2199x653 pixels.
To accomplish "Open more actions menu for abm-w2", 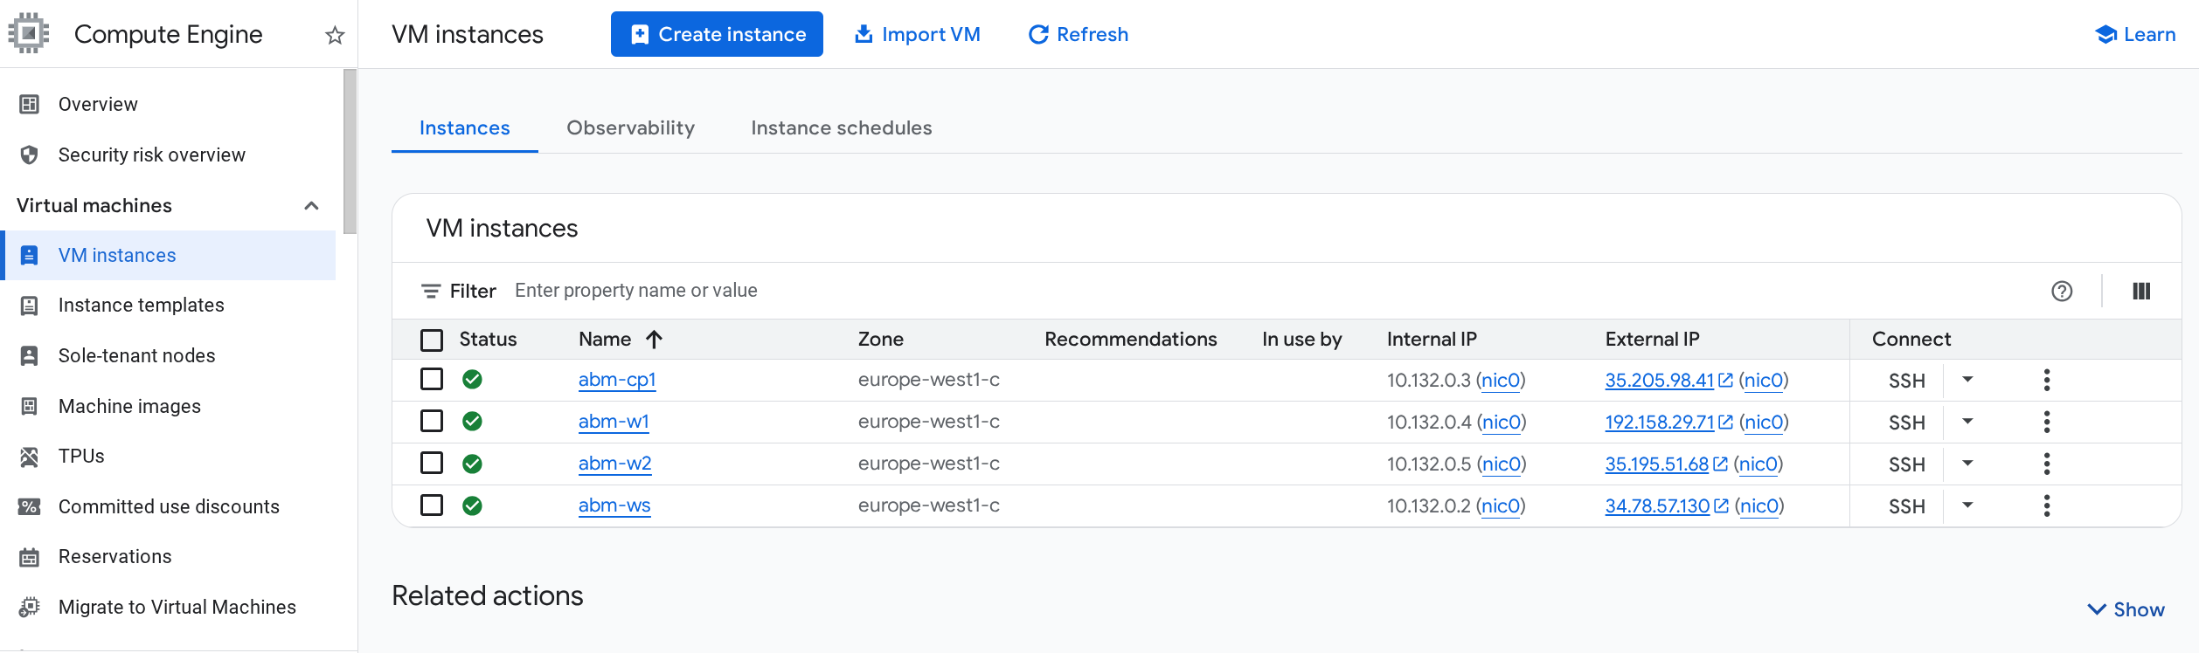I will [2046, 464].
